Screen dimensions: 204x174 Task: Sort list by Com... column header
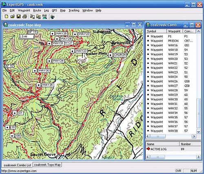pyautogui.click(x=189, y=31)
